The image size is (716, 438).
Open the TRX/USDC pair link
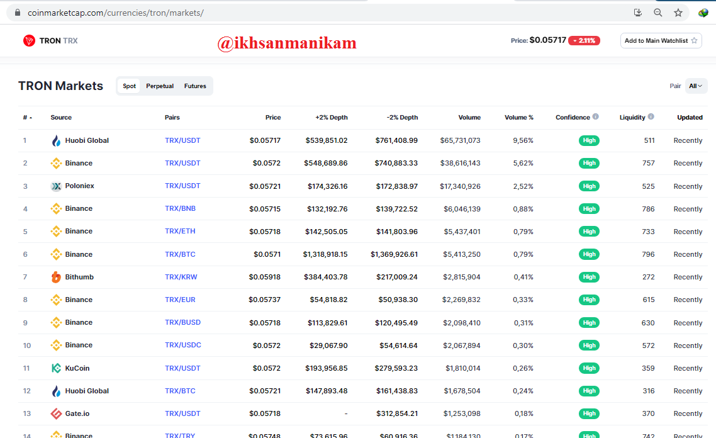tap(183, 345)
